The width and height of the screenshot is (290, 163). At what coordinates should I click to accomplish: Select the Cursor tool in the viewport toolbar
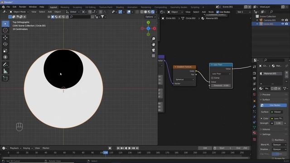5,30
